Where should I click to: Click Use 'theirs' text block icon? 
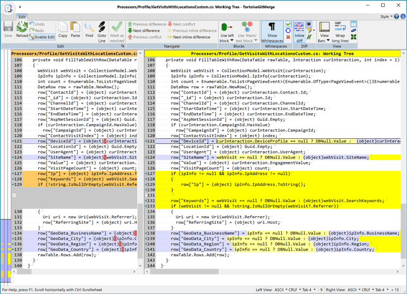point(247,27)
